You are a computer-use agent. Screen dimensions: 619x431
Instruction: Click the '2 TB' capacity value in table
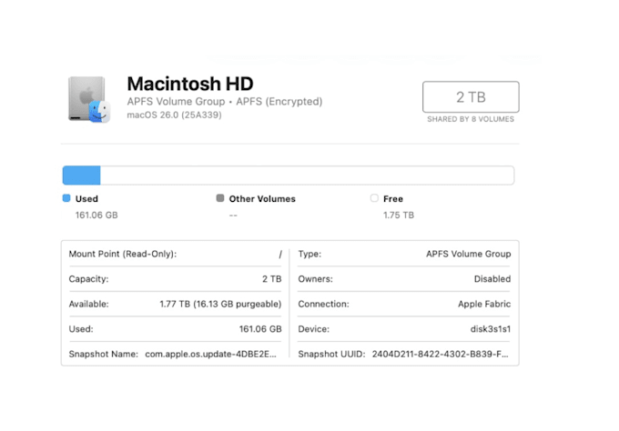click(271, 279)
